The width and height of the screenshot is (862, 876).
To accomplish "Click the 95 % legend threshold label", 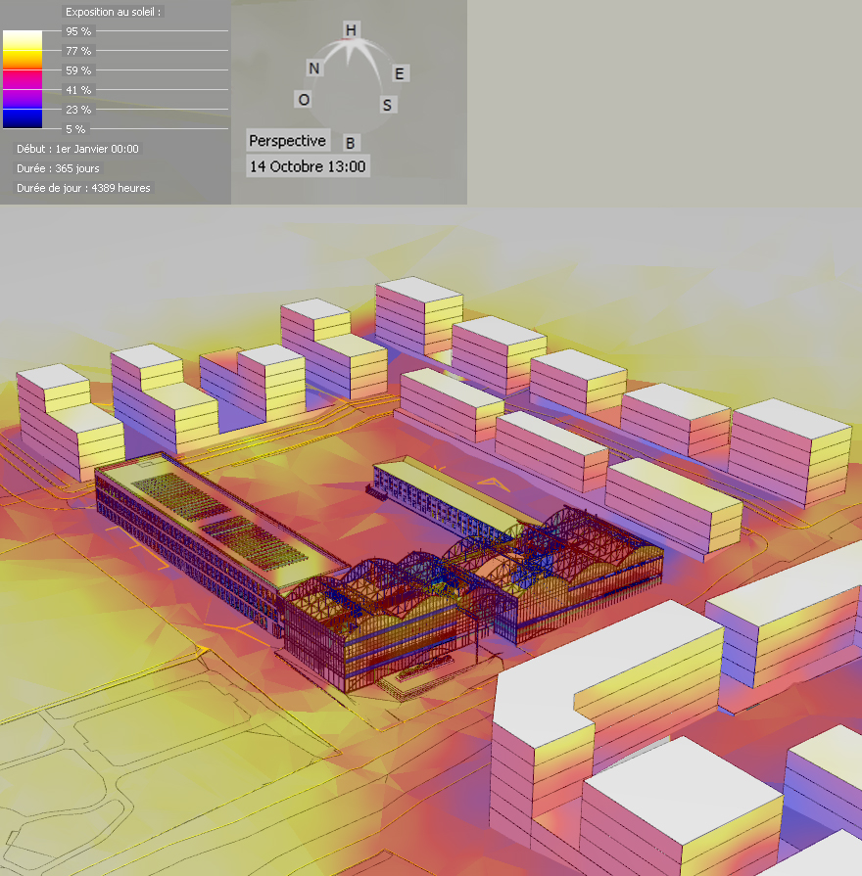I will (78, 31).
